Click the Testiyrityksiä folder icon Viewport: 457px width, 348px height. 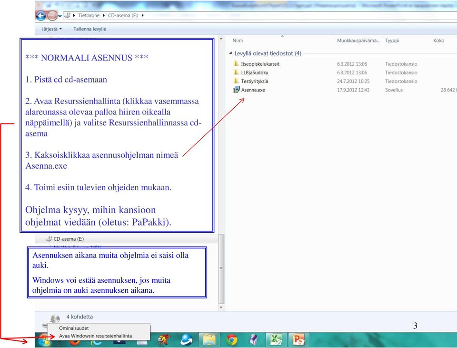tap(236, 81)
